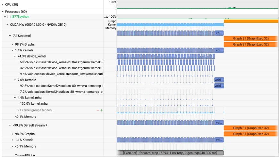Click the circle icon beside [377] python

(x=9, y=16)
